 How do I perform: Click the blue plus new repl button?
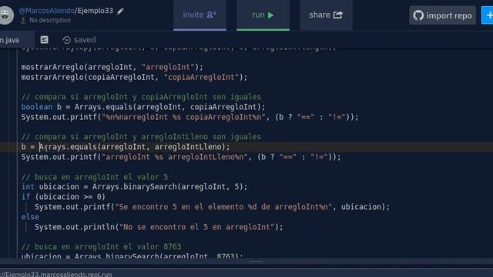pos(488,15)
